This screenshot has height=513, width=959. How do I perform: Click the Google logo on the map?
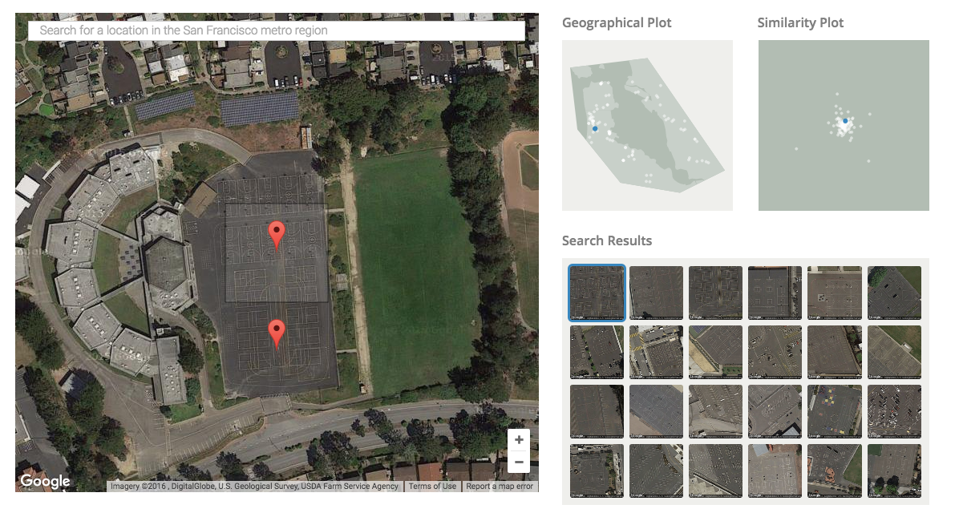tap(45, 481)
